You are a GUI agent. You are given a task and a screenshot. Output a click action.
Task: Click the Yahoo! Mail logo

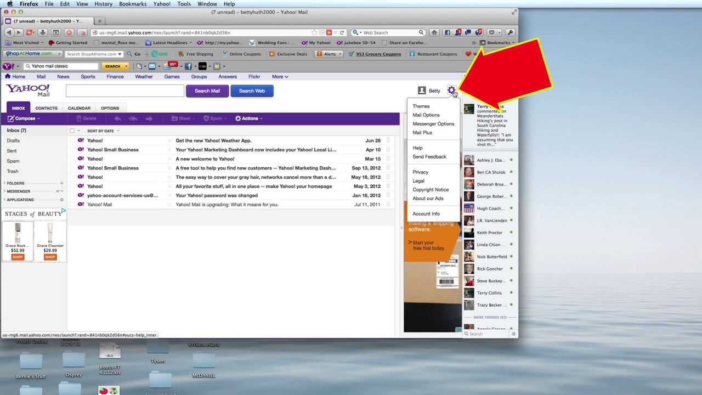(27, 91)
